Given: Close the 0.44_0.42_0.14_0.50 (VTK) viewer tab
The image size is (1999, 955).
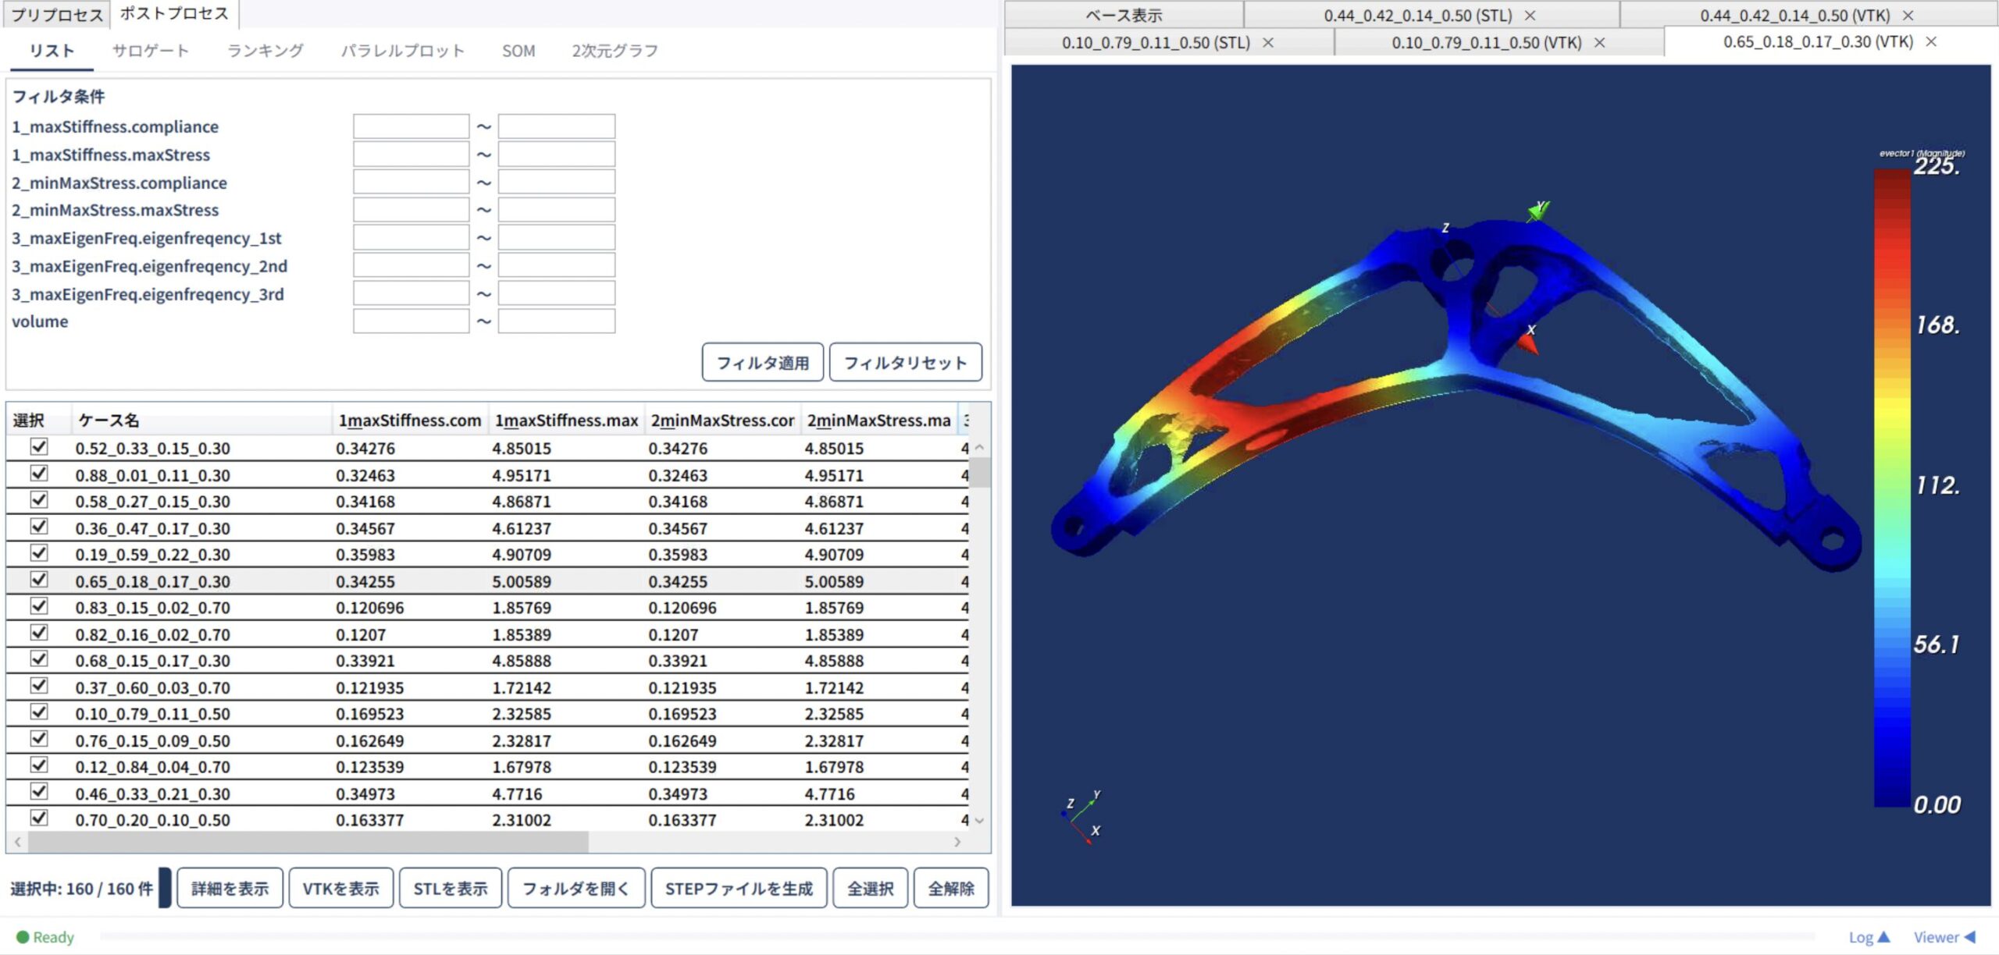Looking at the screenshot, I should coord(1908,16).
